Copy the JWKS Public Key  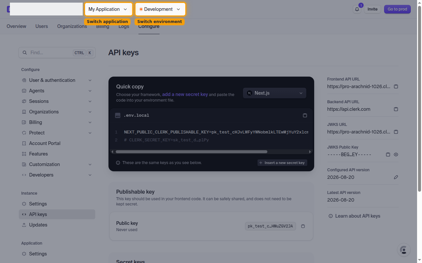388,155
